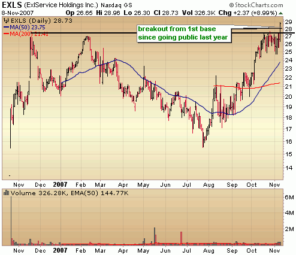Click the Feb label under the price chart
This screenshot has height=255, width=296.
pos(81,185)
